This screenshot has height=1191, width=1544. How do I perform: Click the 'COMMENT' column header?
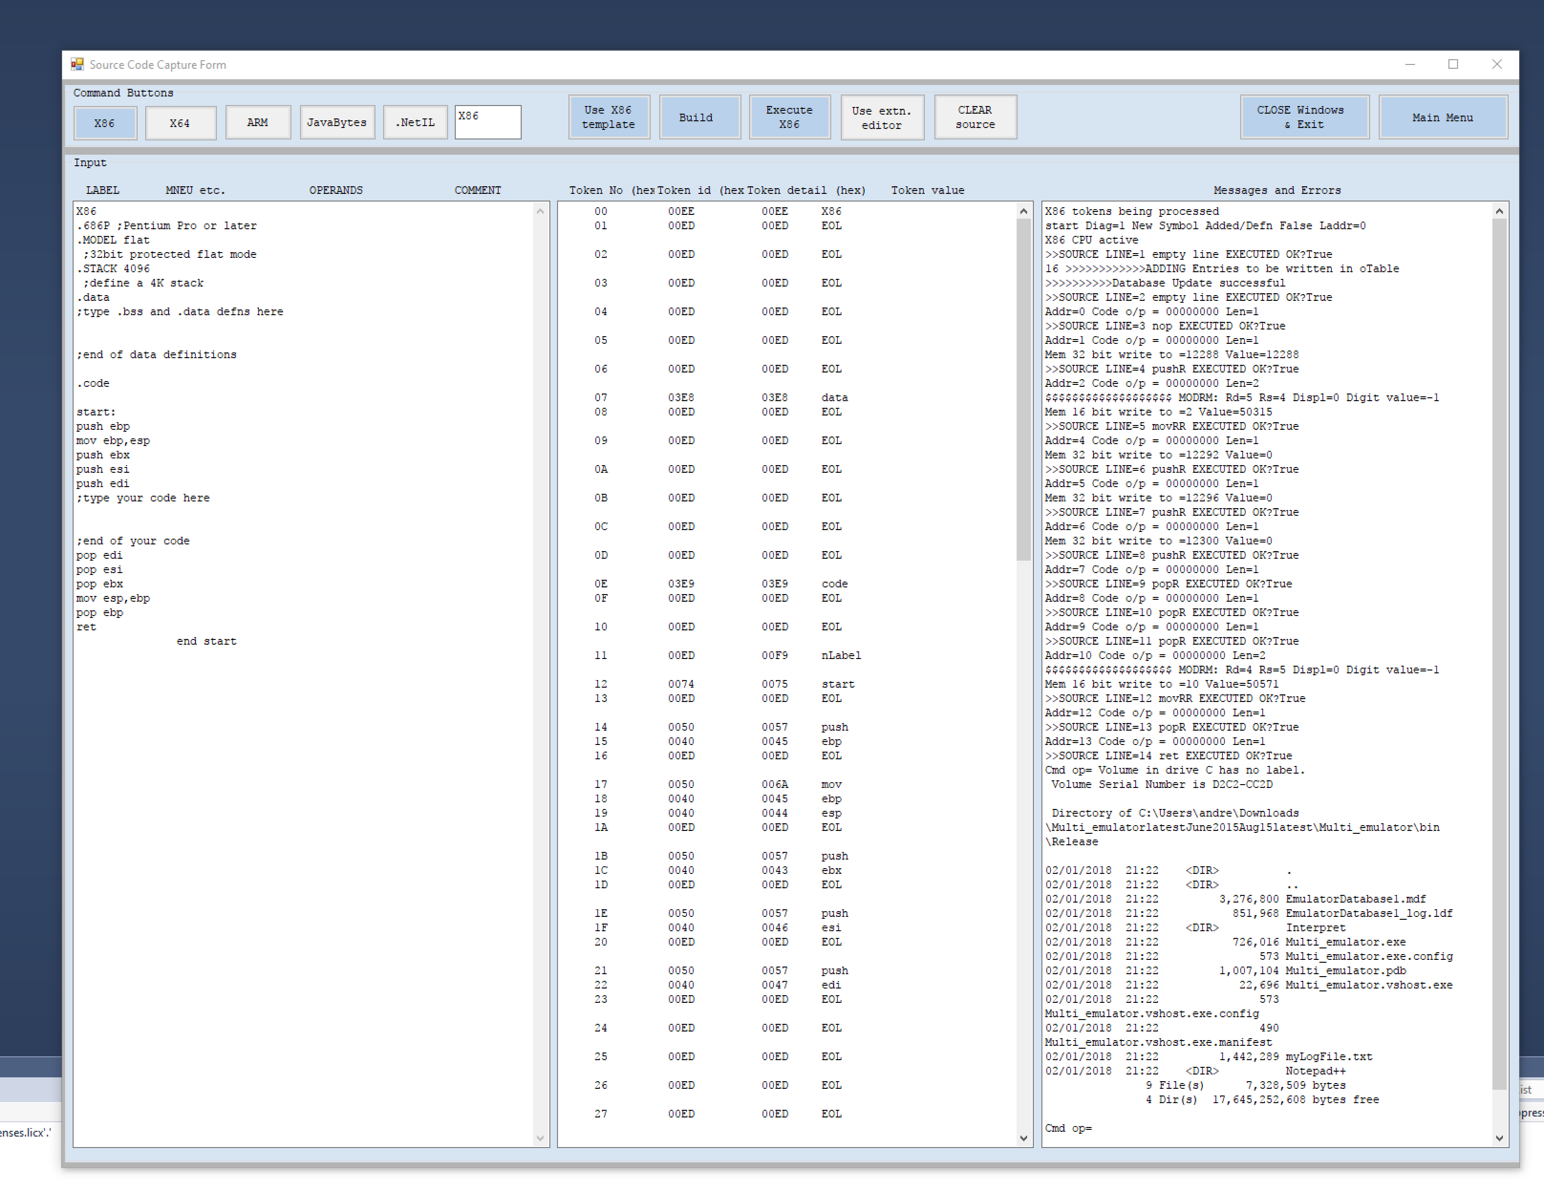[x=478, y=190]
